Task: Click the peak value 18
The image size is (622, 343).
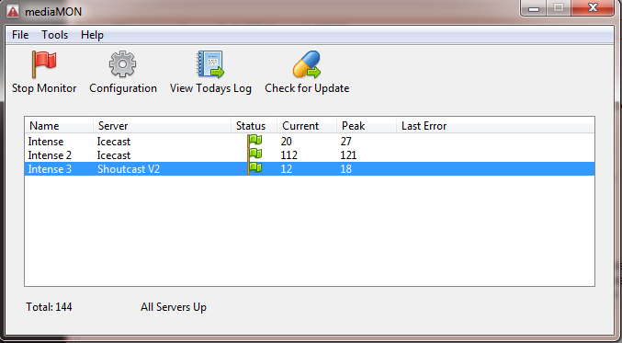Action: (x=345, y=169)
